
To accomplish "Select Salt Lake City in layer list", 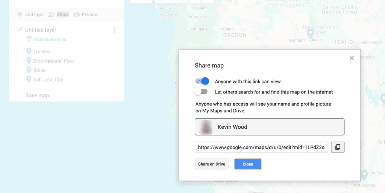I will click(48, 80).
